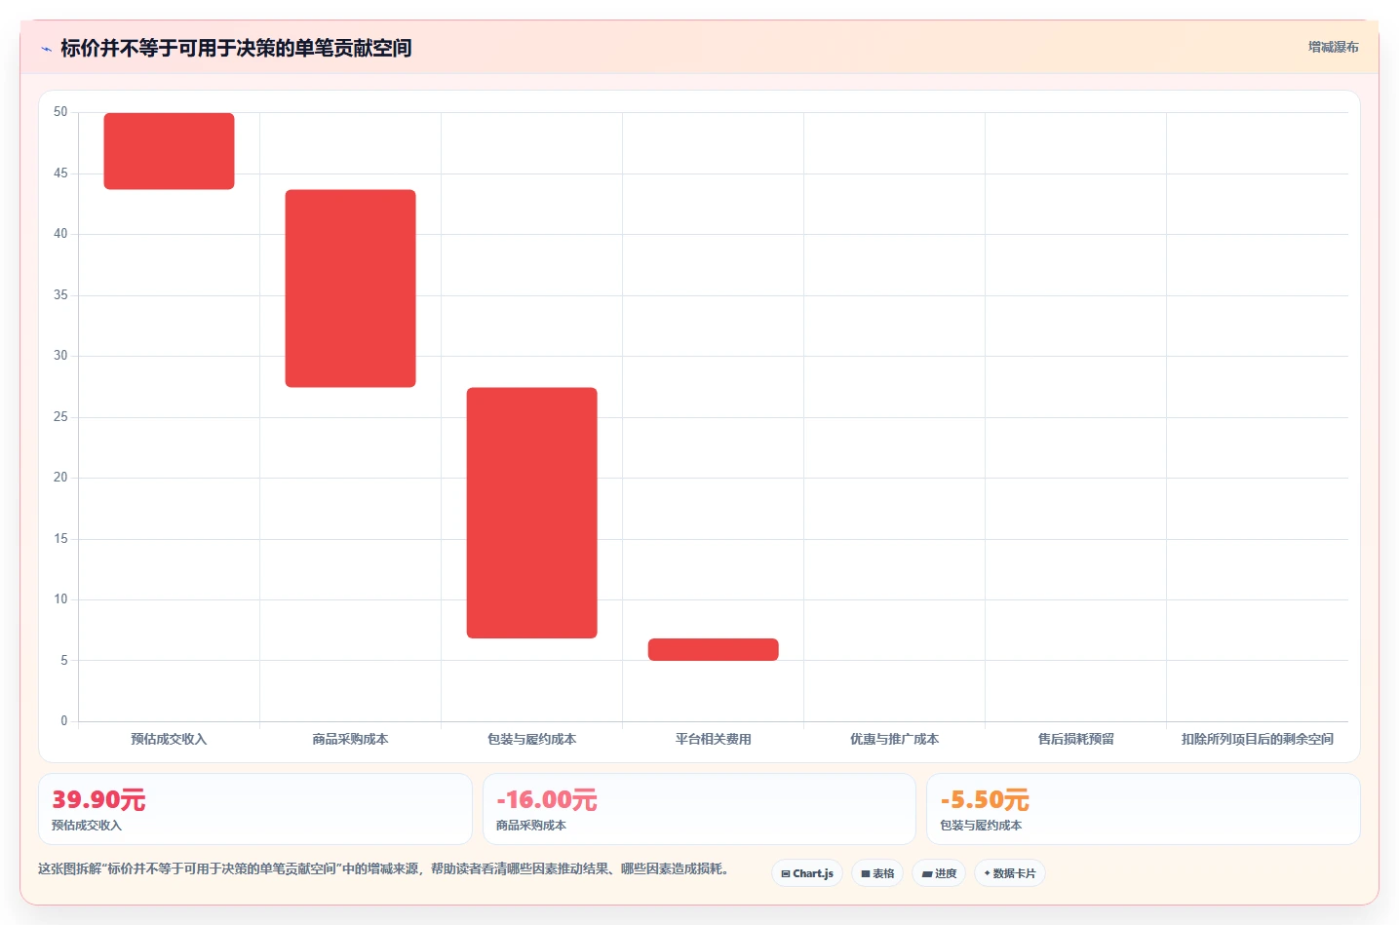Click the description sentence starting 这张图拆解
Screen dimensions: 1399x925
[x=385, y=868]
